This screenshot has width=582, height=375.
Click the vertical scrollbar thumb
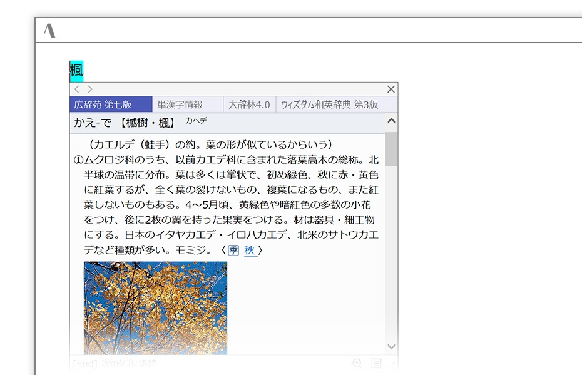[391, 149]
